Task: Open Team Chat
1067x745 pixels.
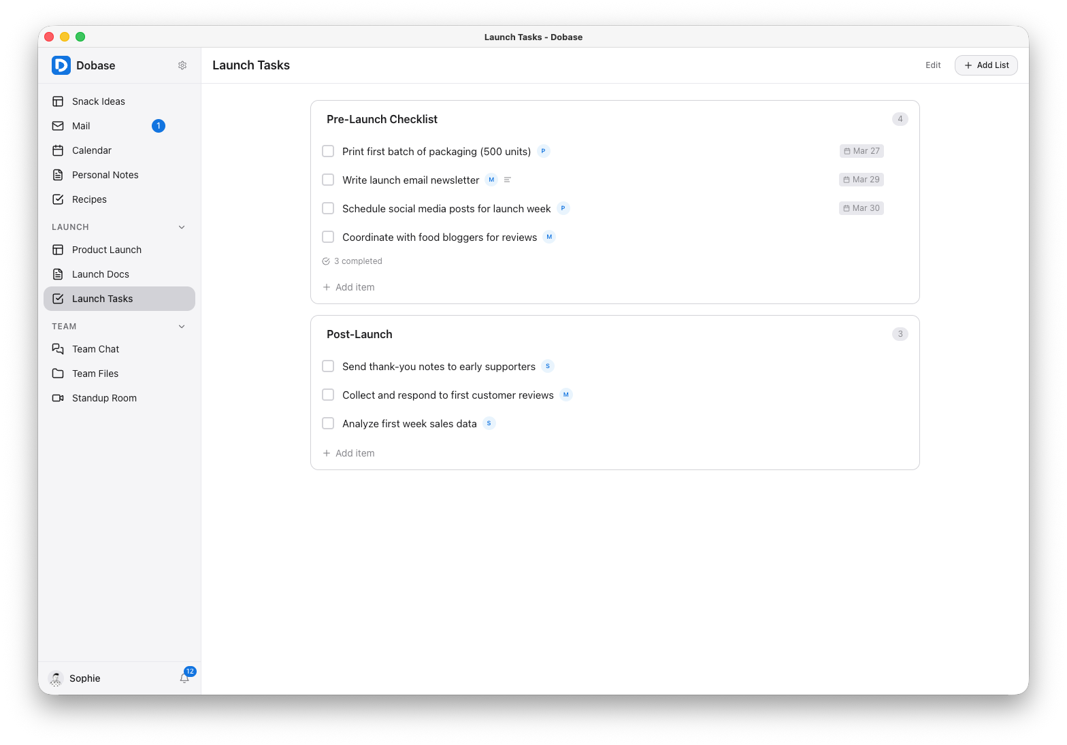Action: pyautogui.click(x=119, y=349)
